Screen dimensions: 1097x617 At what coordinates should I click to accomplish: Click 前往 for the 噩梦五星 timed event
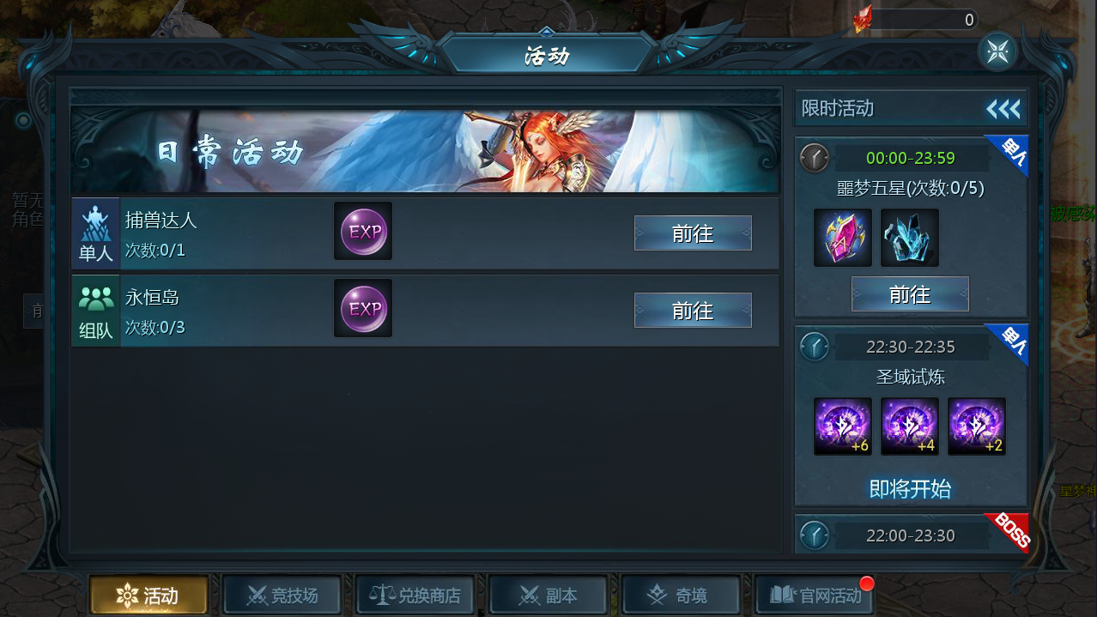[x=910, y=294]
